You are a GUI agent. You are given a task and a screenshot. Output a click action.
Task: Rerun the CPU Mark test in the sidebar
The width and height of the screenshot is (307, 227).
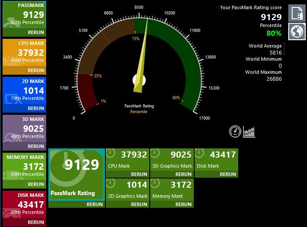[x=36, y=70]
